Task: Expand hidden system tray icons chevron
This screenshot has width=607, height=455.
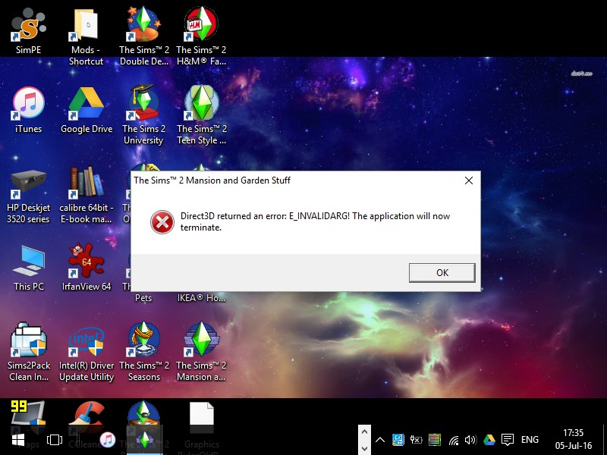Action: (x=379, y=440)
